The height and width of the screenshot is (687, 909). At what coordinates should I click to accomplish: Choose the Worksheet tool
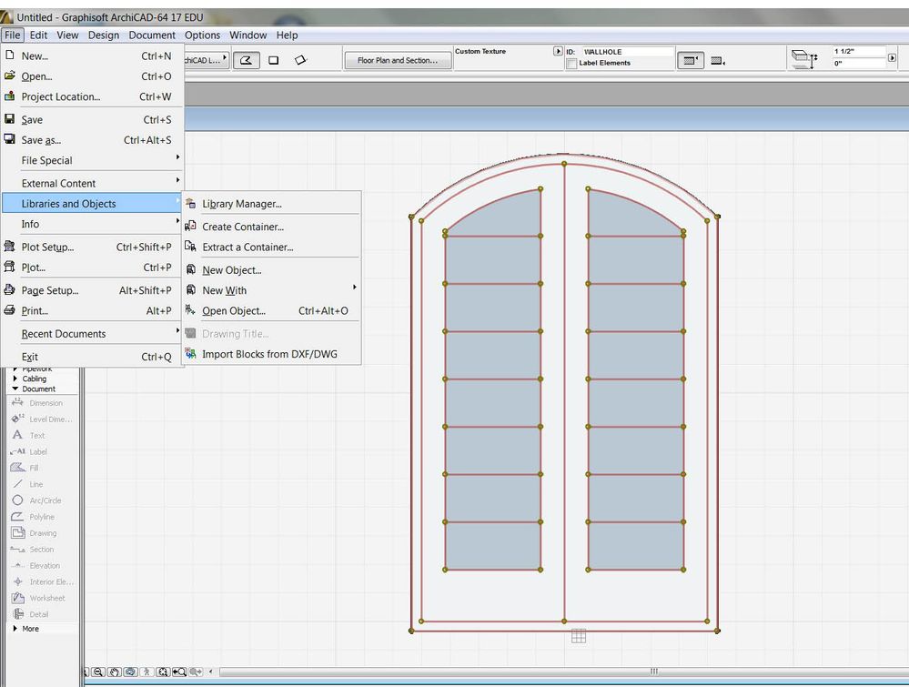pyautogui.click(x=46, y=598)
